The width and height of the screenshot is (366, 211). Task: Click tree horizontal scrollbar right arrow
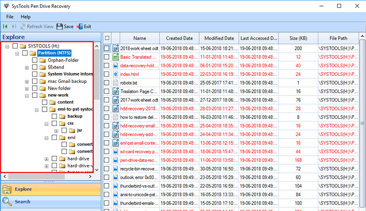(90, 177)
